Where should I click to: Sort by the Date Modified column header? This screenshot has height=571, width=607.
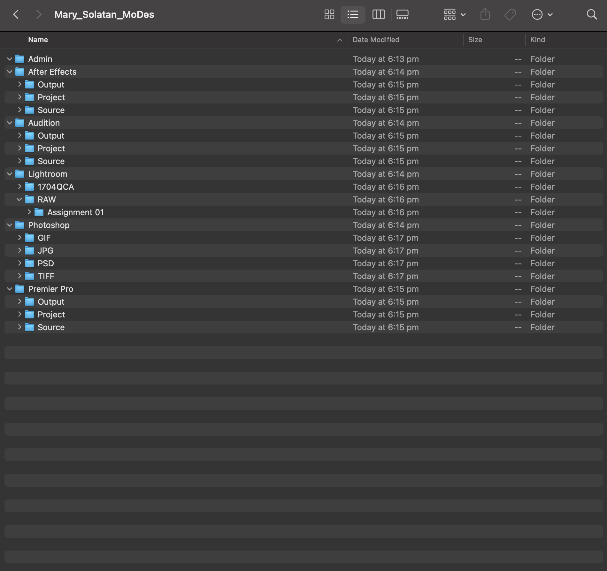pos(376,40)
